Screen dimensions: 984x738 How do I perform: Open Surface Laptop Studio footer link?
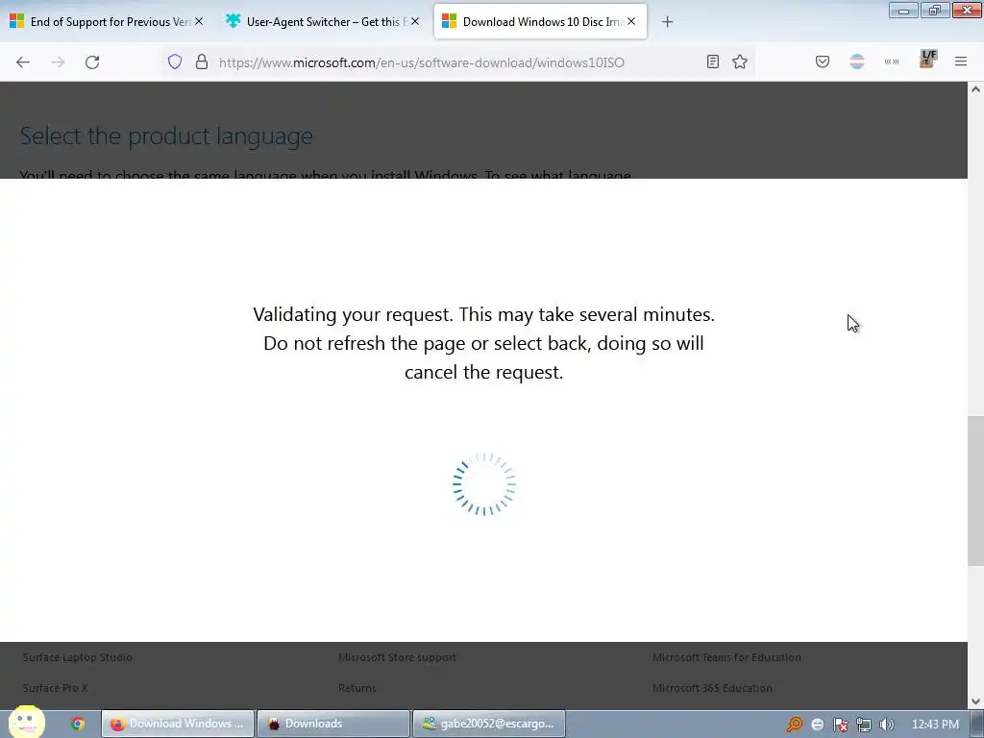pos(77,657)
